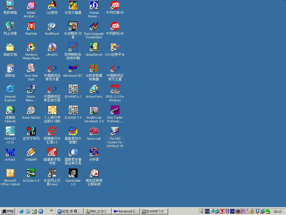Select the ELWAVE 7.0 desktop shortcut
Viewport: 286px width, 215px height.
point(73,110)
